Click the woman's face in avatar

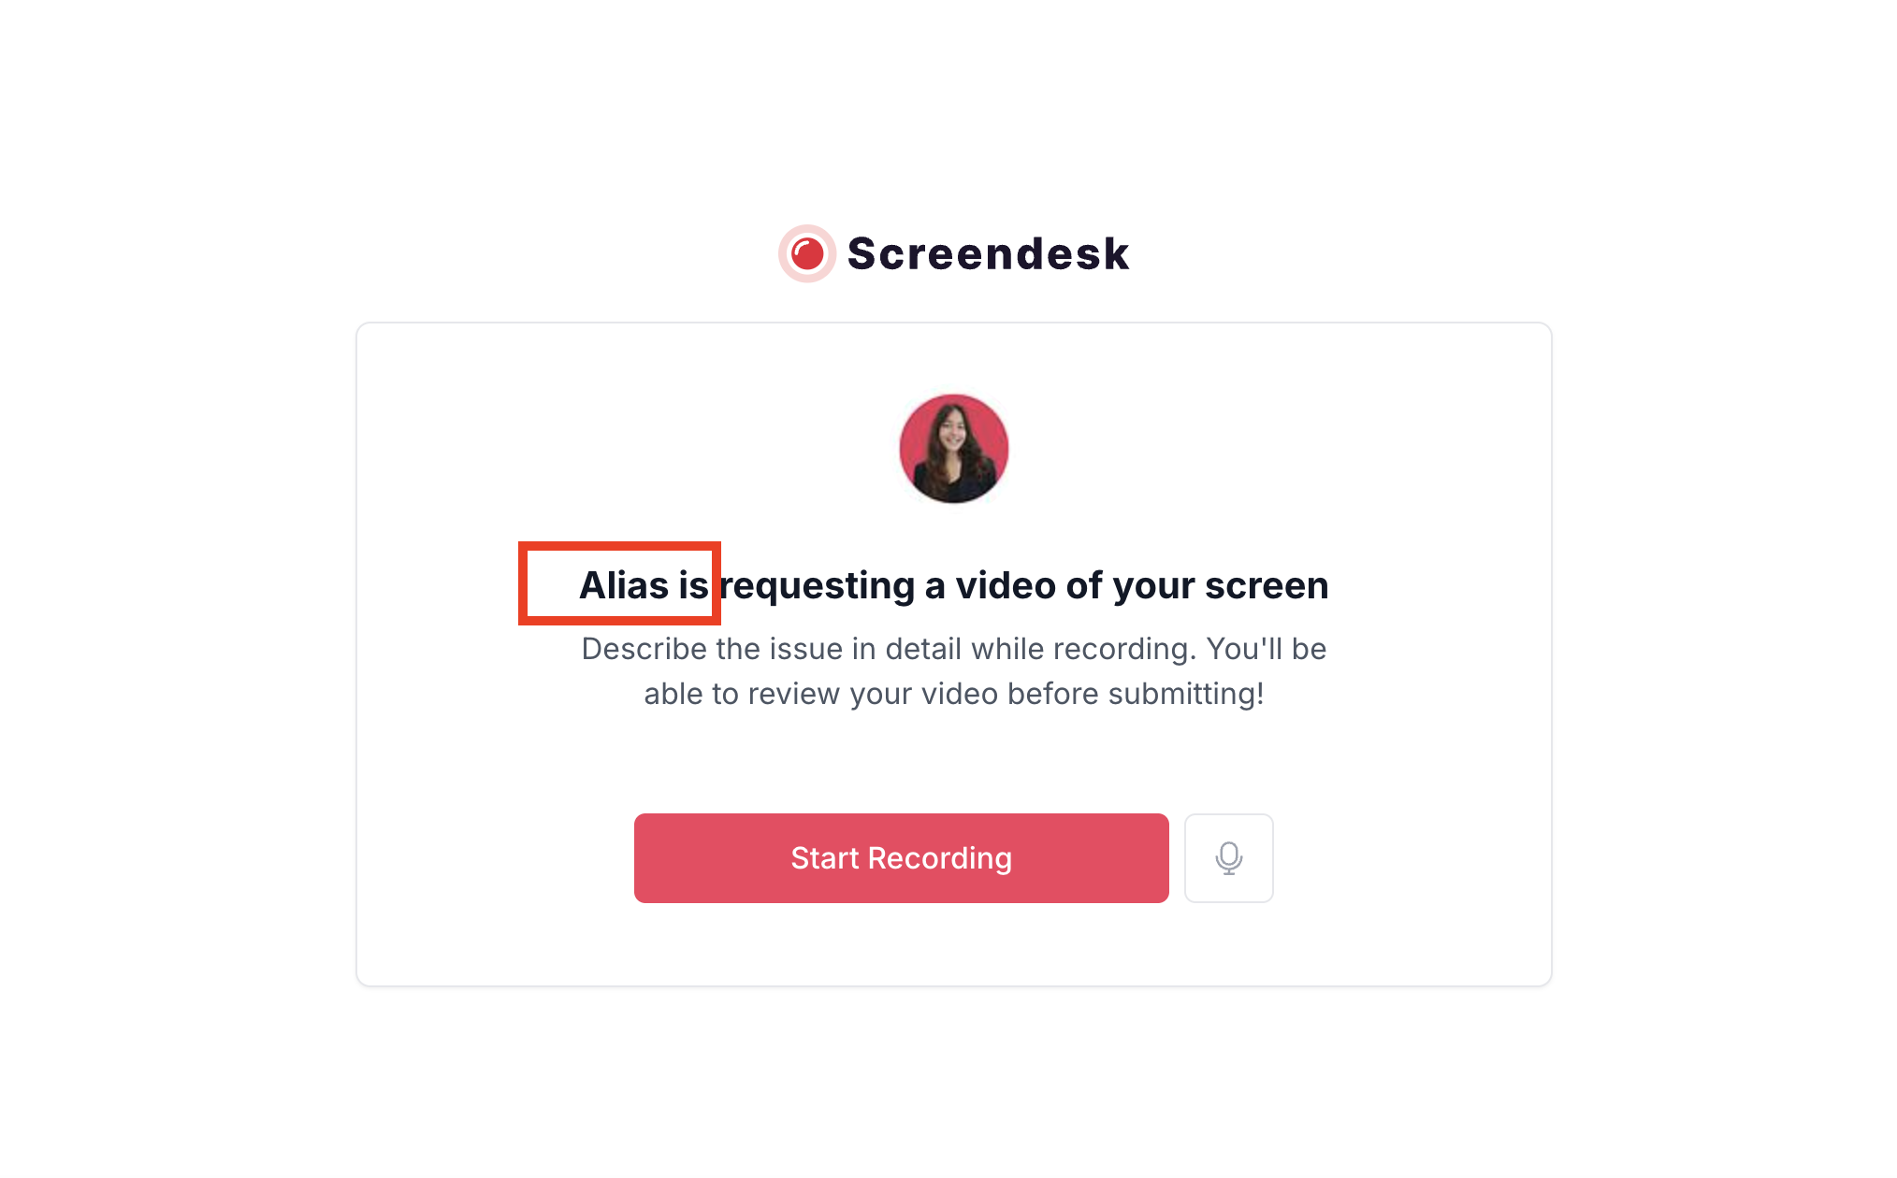pos(951,434)
